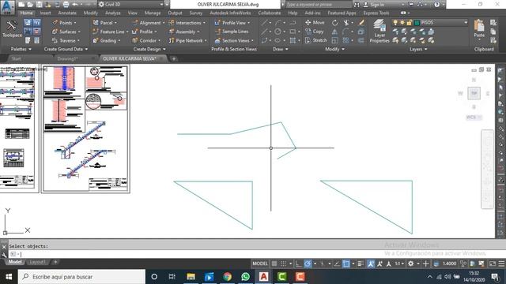Open the PISOS layer dropdown
The height and width of the screenshot is (284, 506).
[x=466, y=23]
